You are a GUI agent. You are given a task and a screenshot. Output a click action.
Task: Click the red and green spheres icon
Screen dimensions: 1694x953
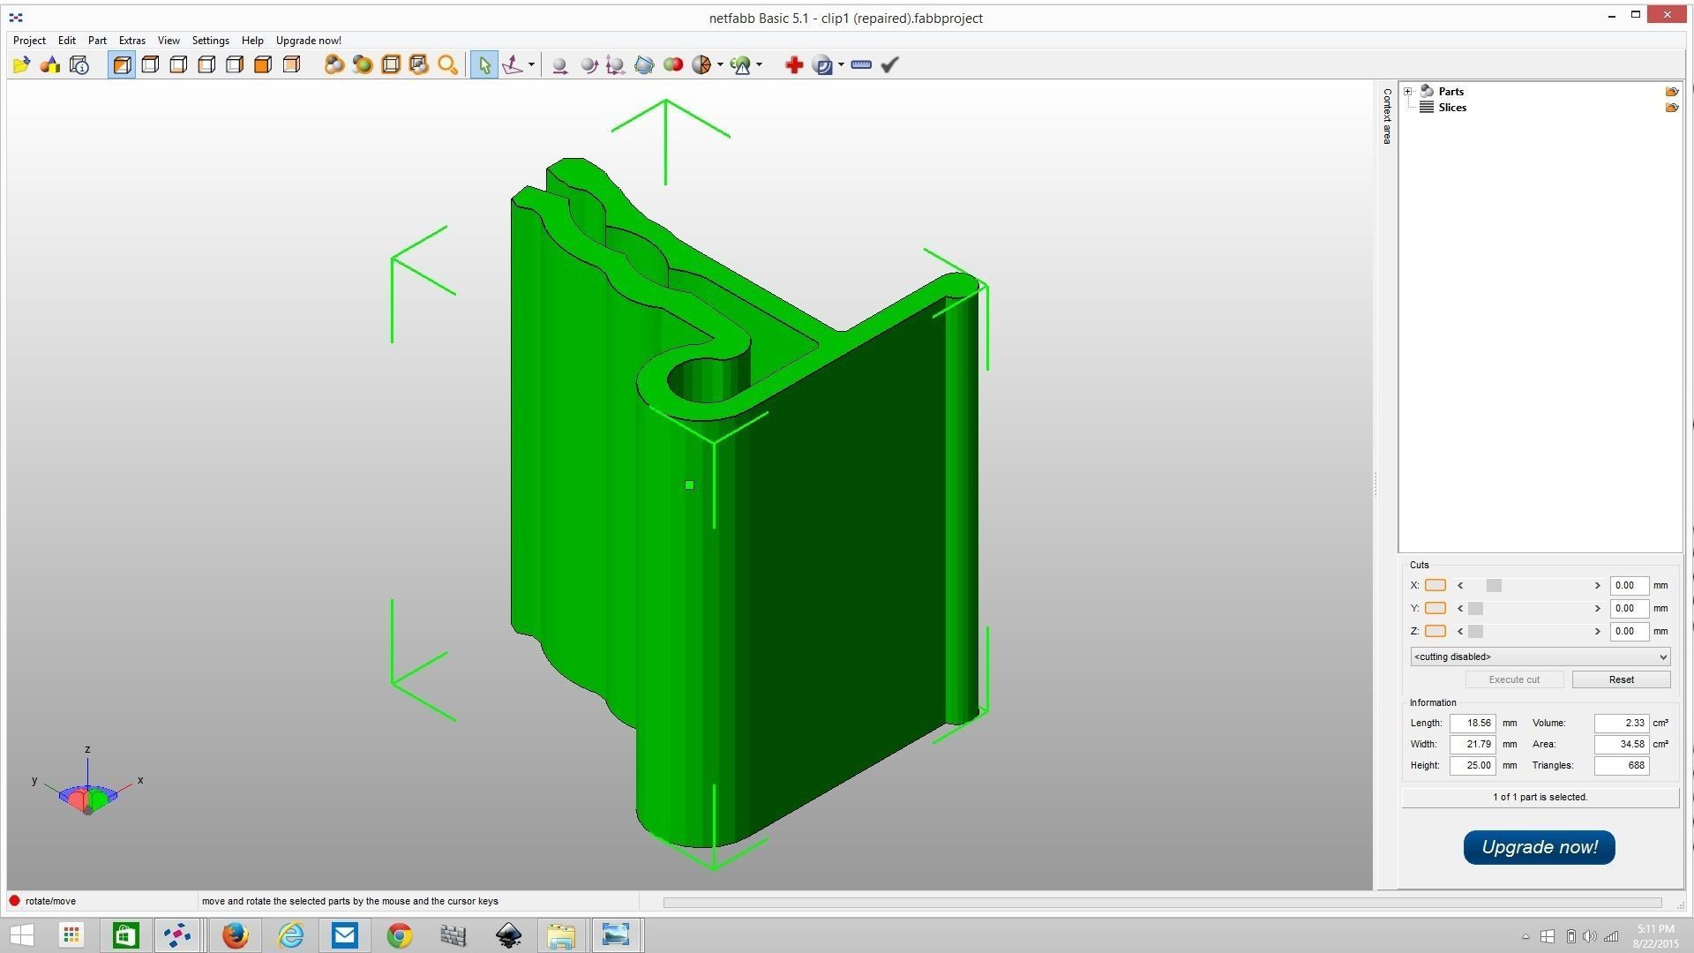[673, 64]
